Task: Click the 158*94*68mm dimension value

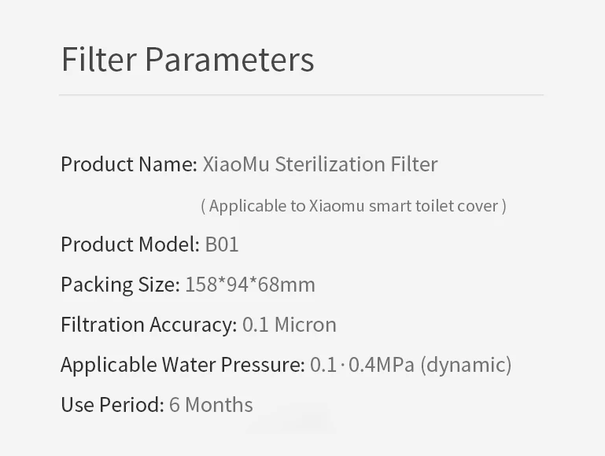Action: [x=250, y=285]
